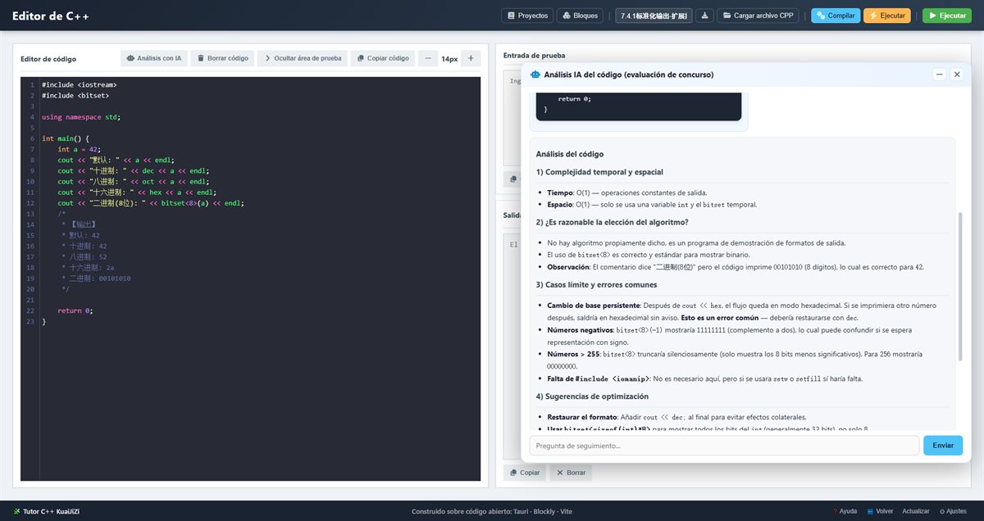
Task: Click the 'Cambio de base persistente' bullet
Action: (742, 310)
